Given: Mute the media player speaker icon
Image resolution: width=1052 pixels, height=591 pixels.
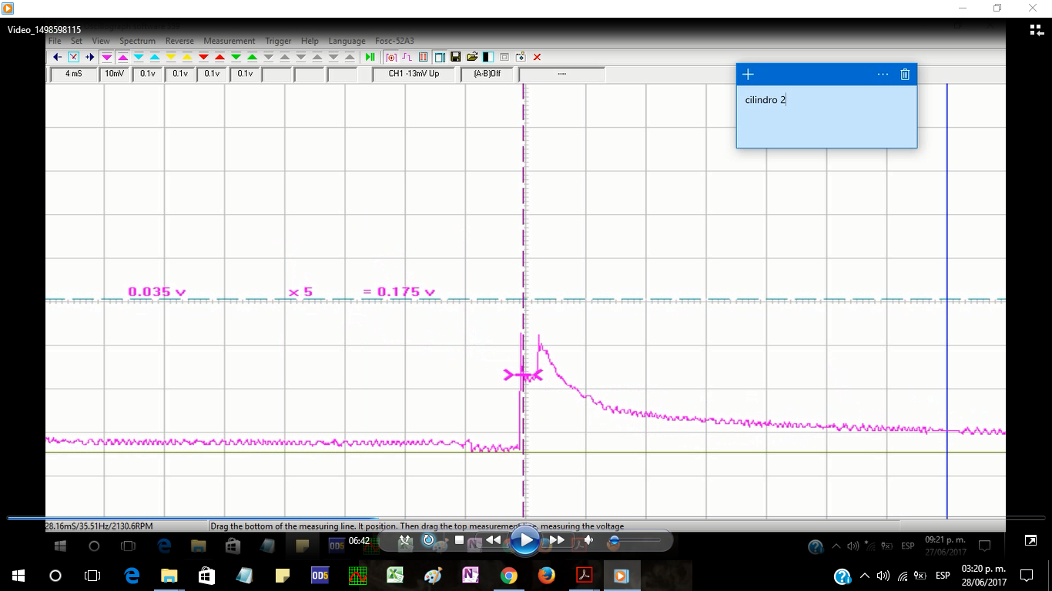Looking at the screenshot, I should pos(588,540).
